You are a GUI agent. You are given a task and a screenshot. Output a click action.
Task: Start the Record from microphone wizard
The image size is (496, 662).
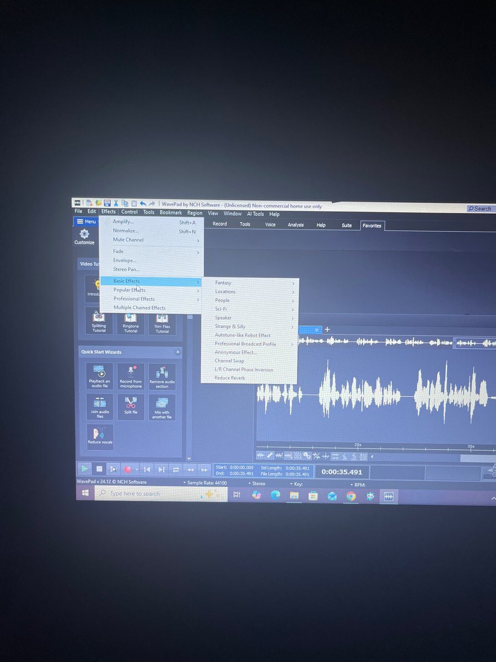point(131,377)
